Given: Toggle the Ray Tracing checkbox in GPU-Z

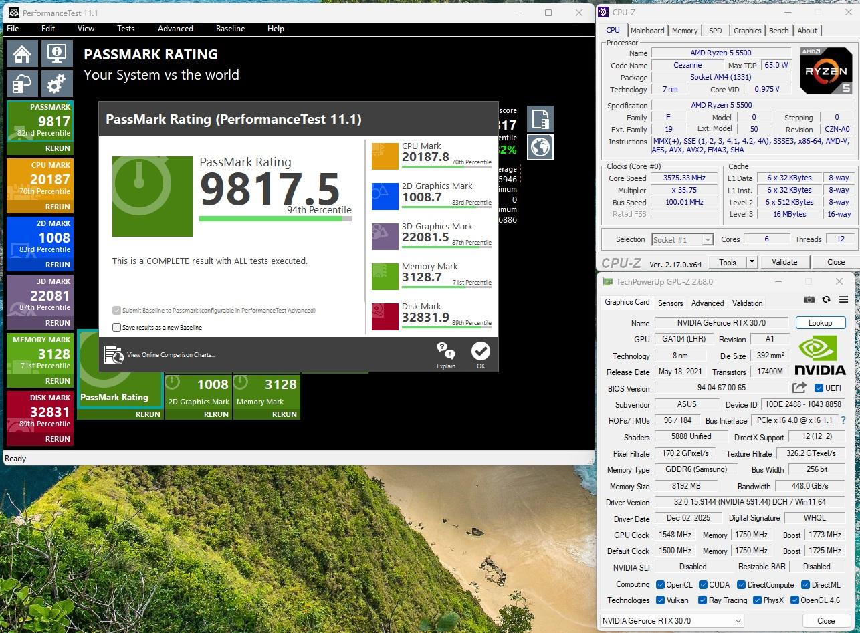Looking at the screenshot, I should (x=702, y=600).
